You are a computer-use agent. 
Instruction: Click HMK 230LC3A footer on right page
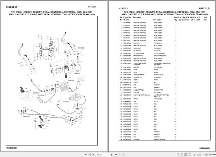pyautogui.click(x=204, y=148)
